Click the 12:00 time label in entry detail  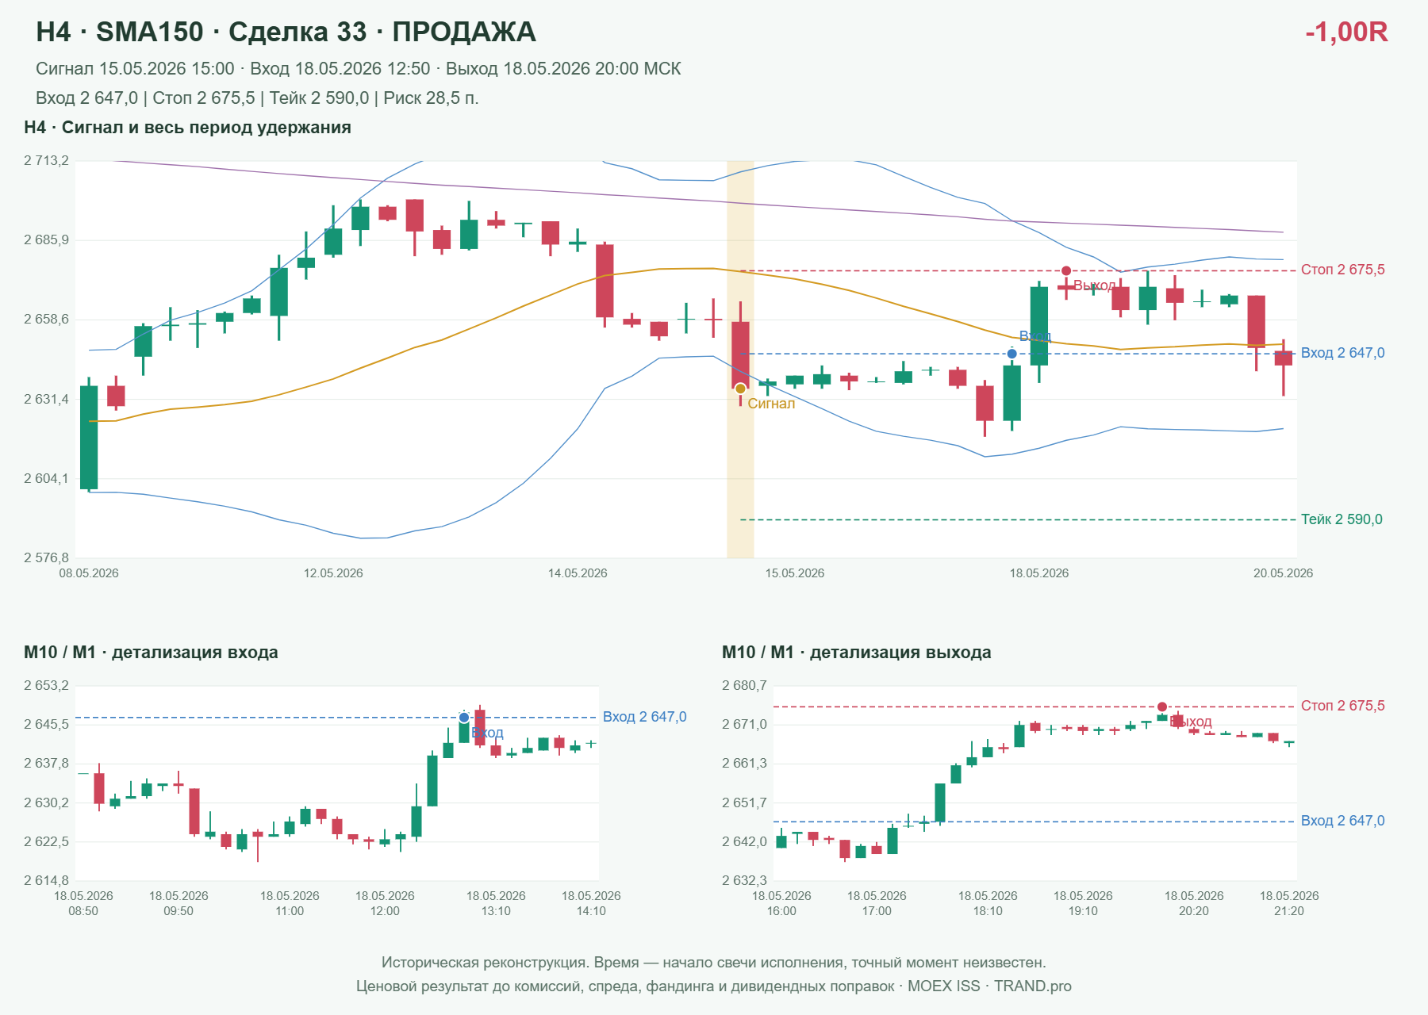pos(385,911)
